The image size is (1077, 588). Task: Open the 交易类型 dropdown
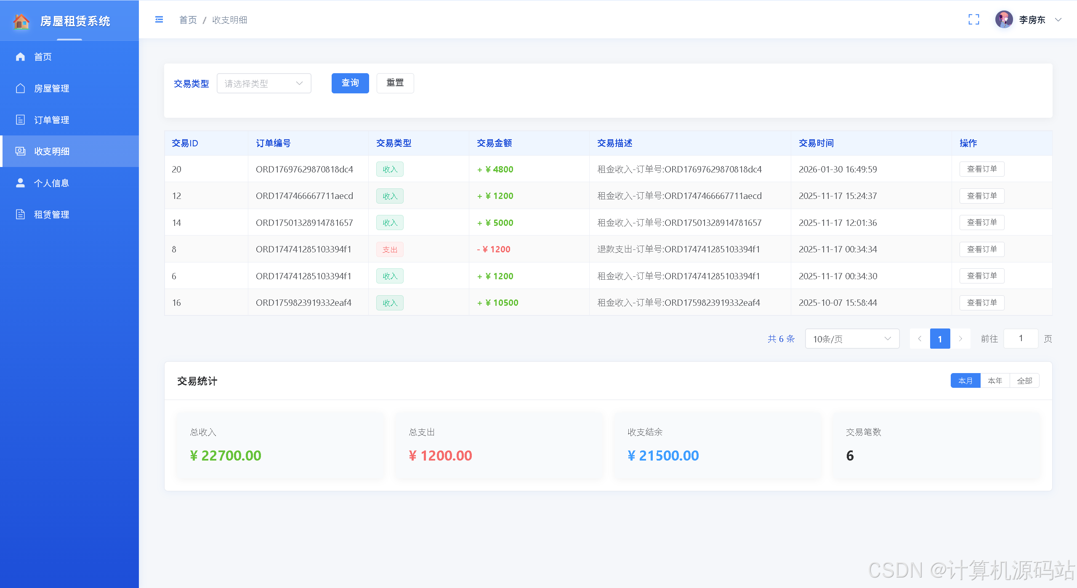263,83
